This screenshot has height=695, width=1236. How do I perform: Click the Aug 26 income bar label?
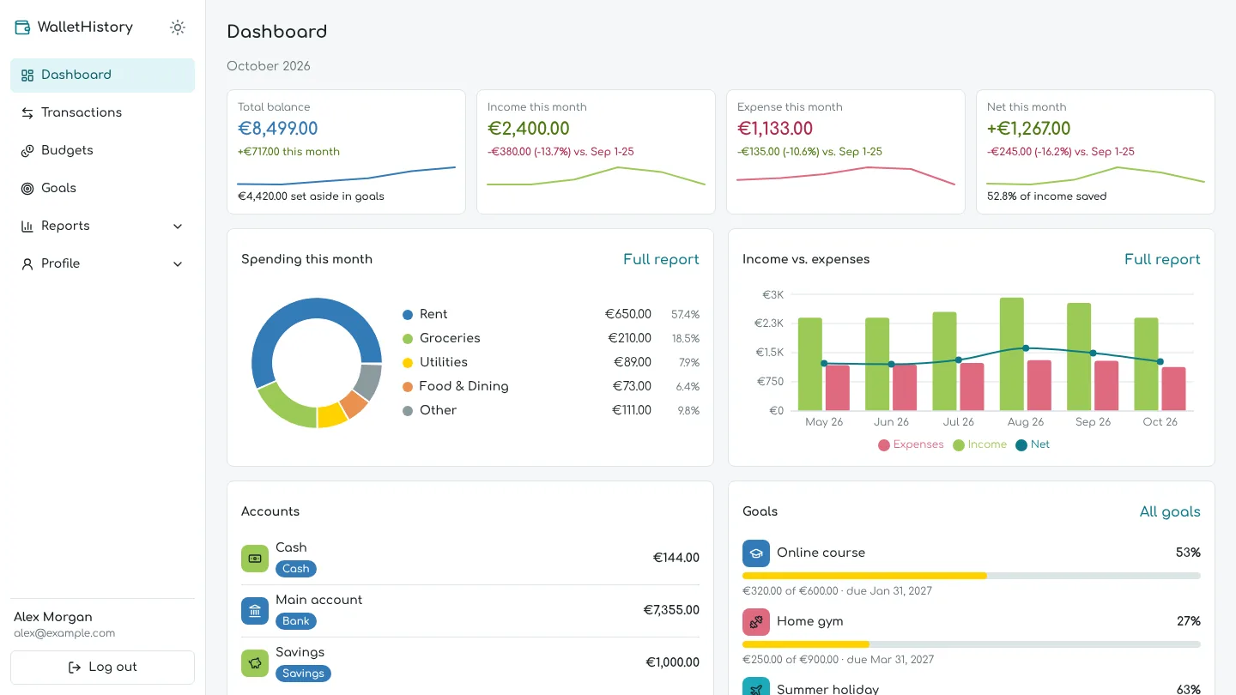coord(1026,422)
